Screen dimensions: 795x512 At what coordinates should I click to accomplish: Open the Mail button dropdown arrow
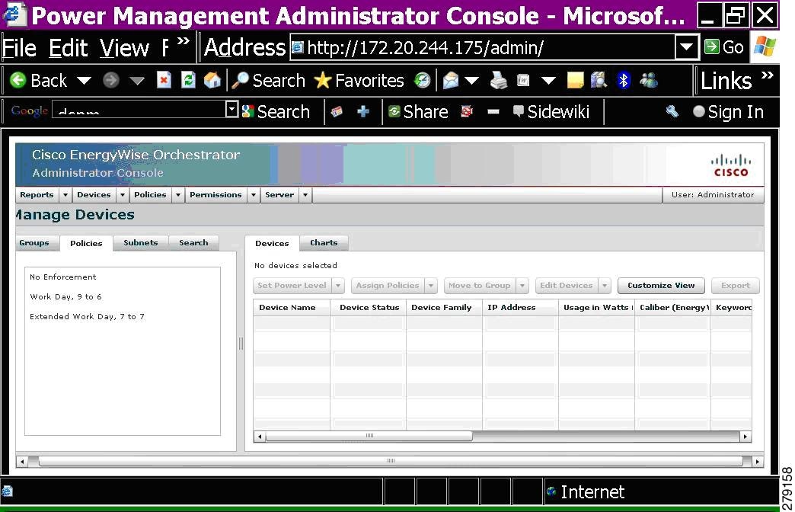point(472,81)
